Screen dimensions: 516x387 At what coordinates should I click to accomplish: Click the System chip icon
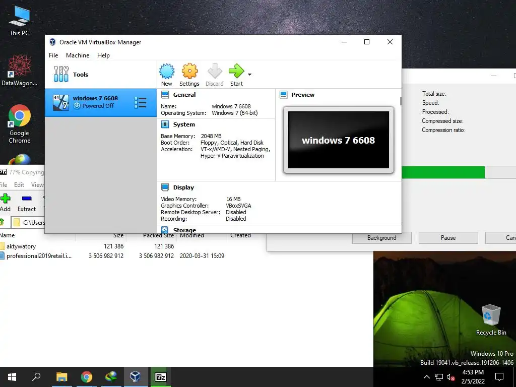(165, 124)
